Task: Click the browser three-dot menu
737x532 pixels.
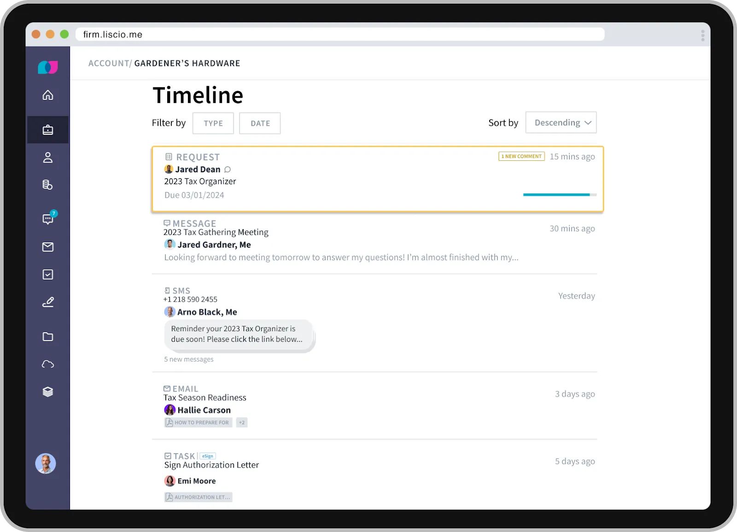Action: [x=702, y=35]
